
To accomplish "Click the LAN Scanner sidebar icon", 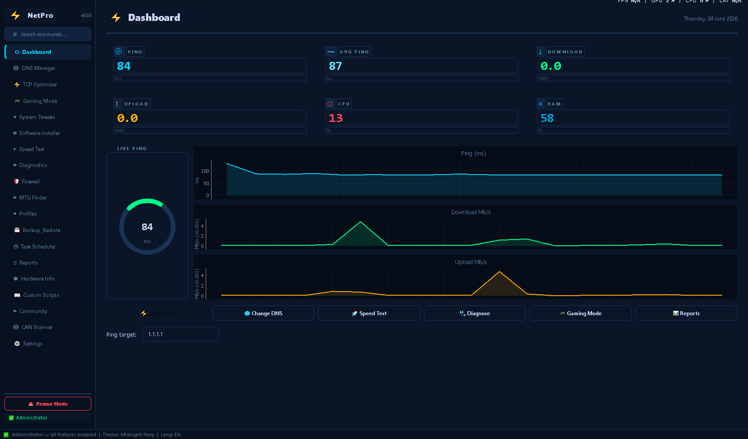I will (x=16, y=327).
